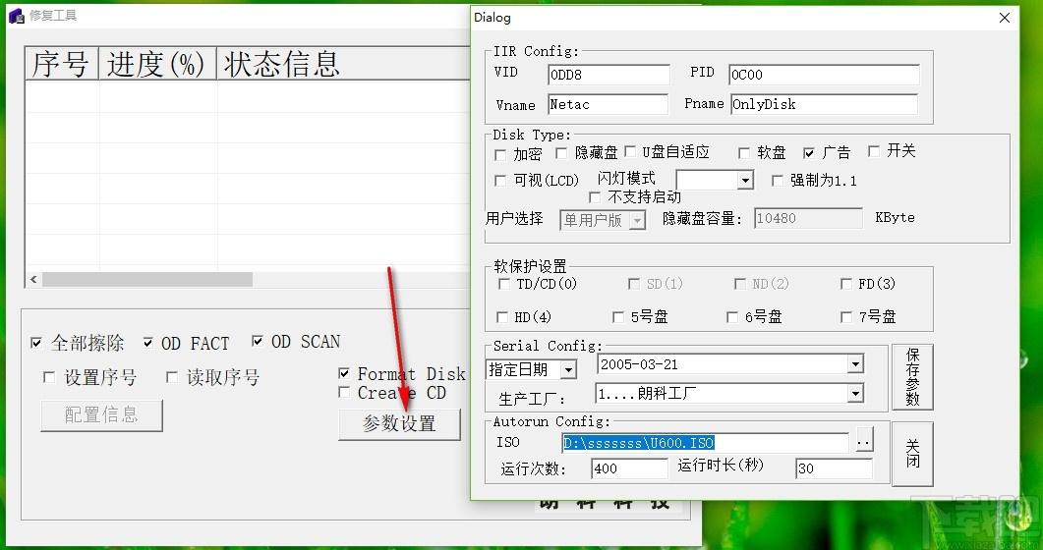Click the 参数设置 button
Viewport: 1043px width, 550px height.
[x=399, y=423]
